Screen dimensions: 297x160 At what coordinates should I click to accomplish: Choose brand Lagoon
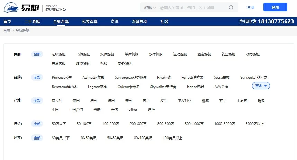pos(97,87)
